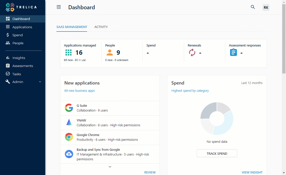Click Highest spend by category link
Image resolution: width=286 pixels, height=175 pixels.
point(190,90)
